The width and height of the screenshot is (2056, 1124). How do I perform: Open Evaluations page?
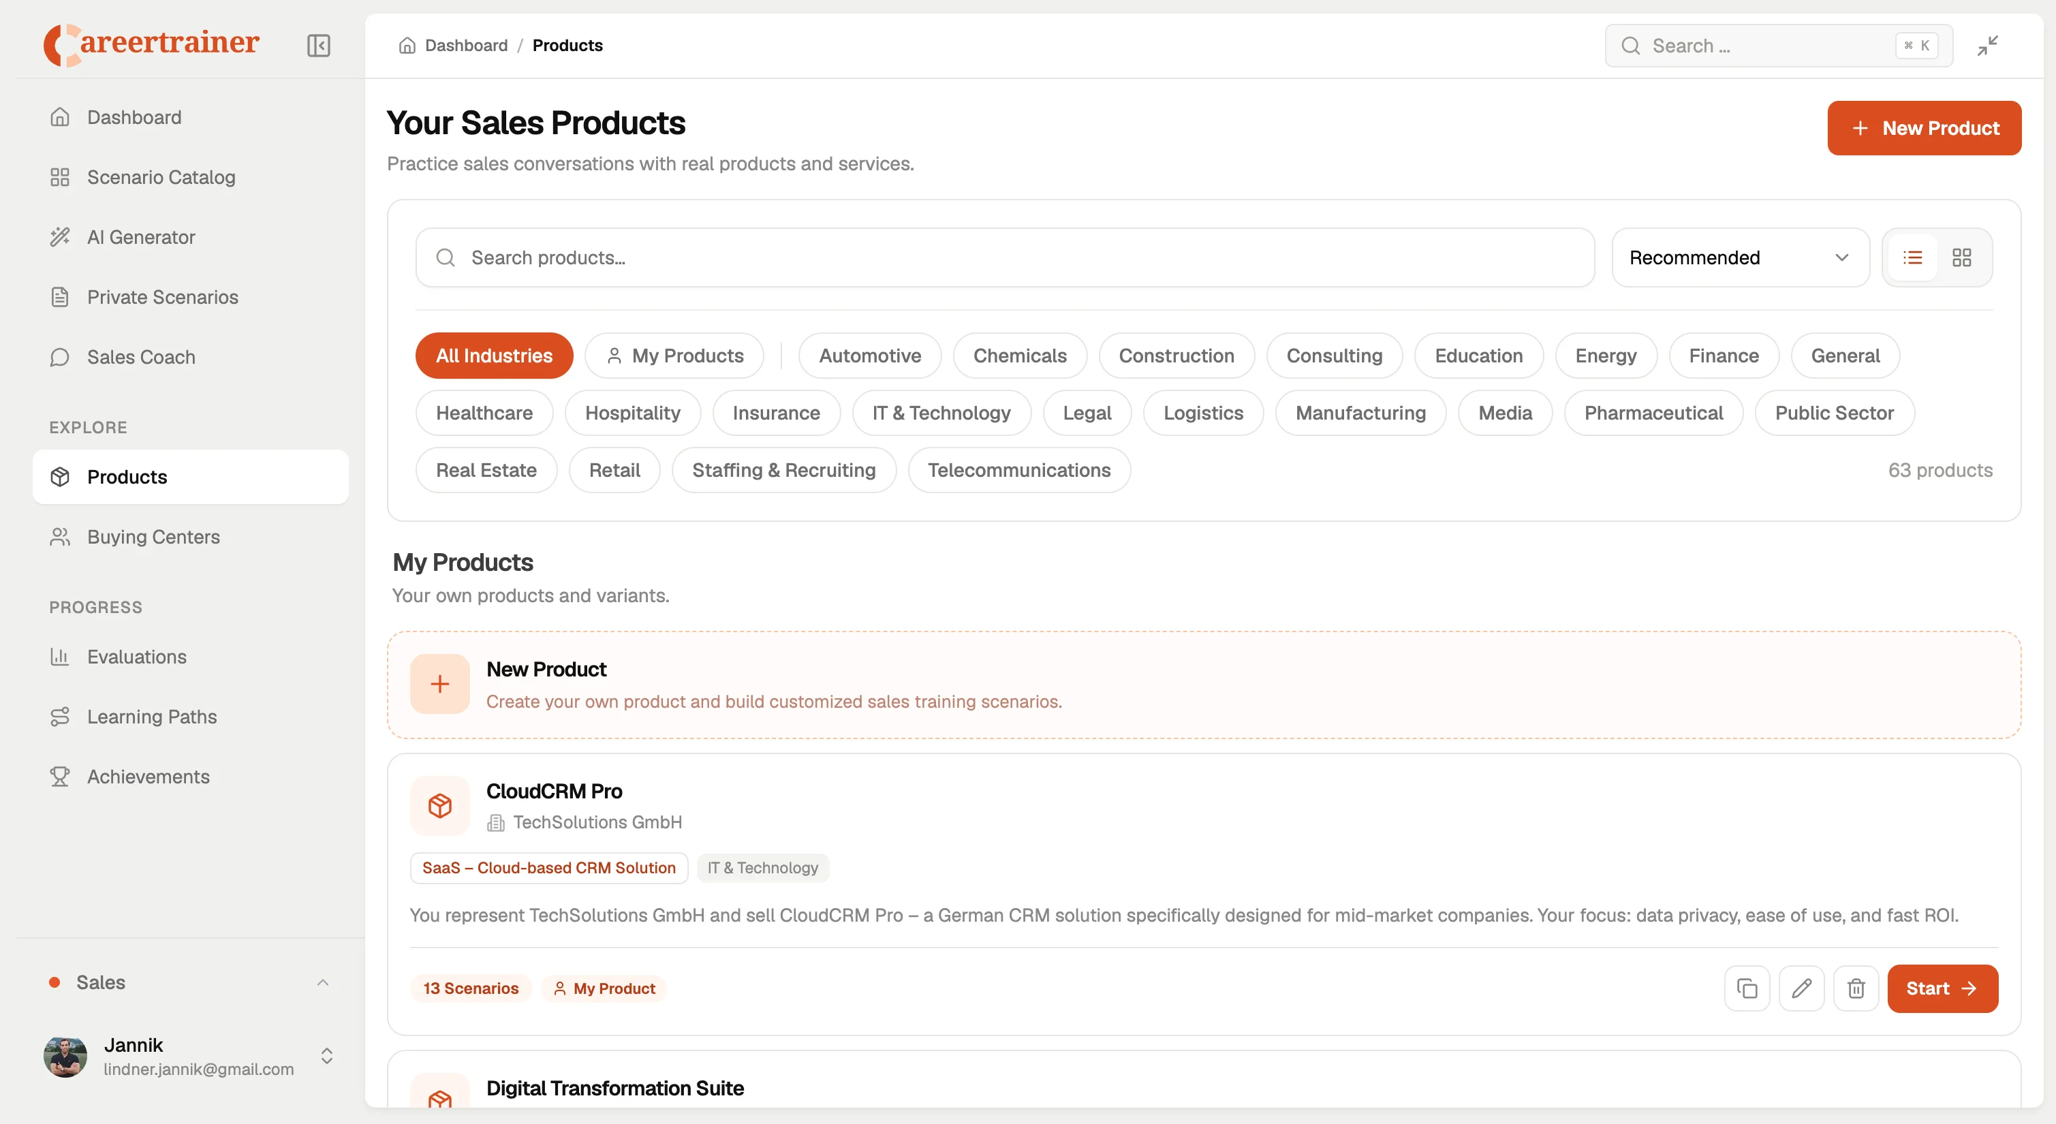point(190,656)
